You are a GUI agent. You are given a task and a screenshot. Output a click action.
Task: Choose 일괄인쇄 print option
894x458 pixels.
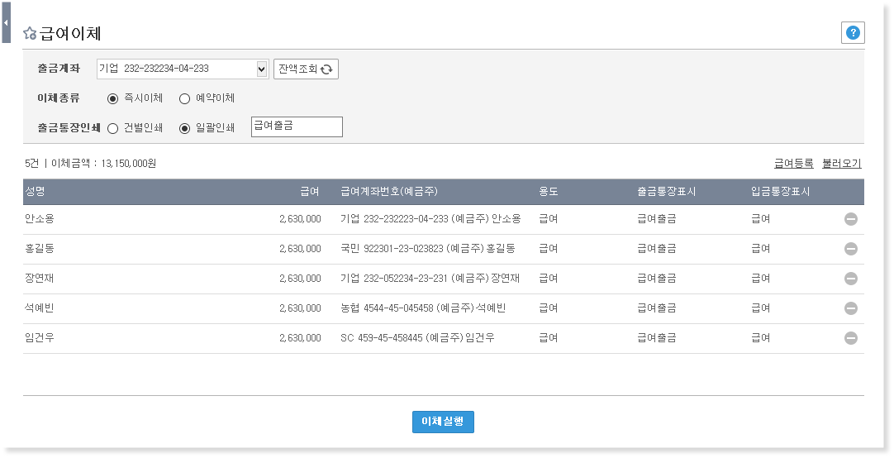coord(184,128)
